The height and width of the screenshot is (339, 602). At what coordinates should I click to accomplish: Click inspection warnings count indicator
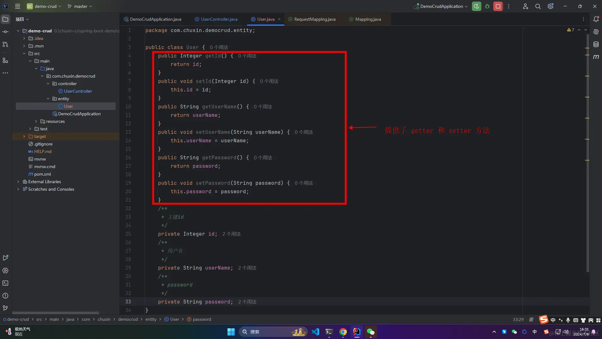click(571, 30)
